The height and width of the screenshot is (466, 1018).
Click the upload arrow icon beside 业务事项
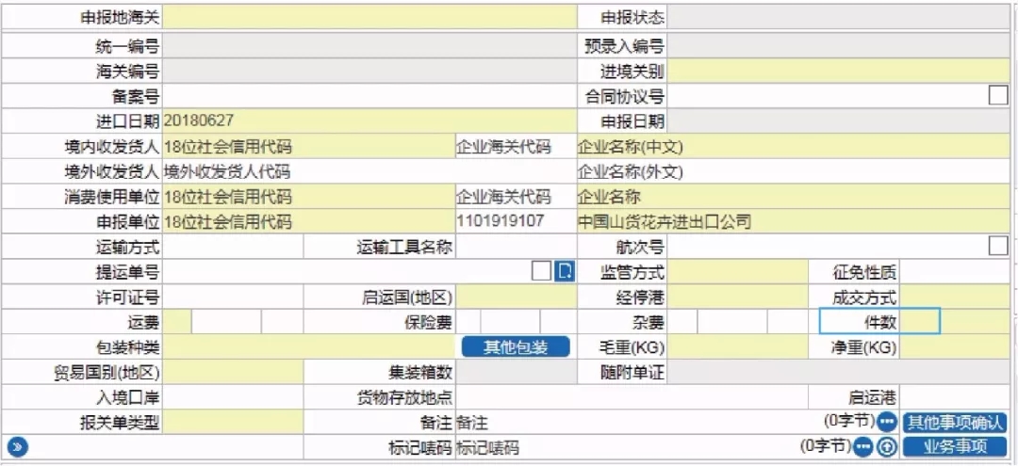[886, 446]
